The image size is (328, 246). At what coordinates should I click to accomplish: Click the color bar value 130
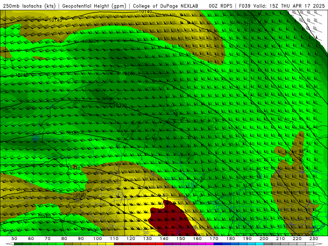(x=148, y=239)
